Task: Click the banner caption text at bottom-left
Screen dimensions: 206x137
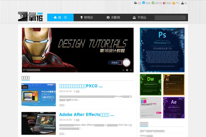Action: pos(32,70)
